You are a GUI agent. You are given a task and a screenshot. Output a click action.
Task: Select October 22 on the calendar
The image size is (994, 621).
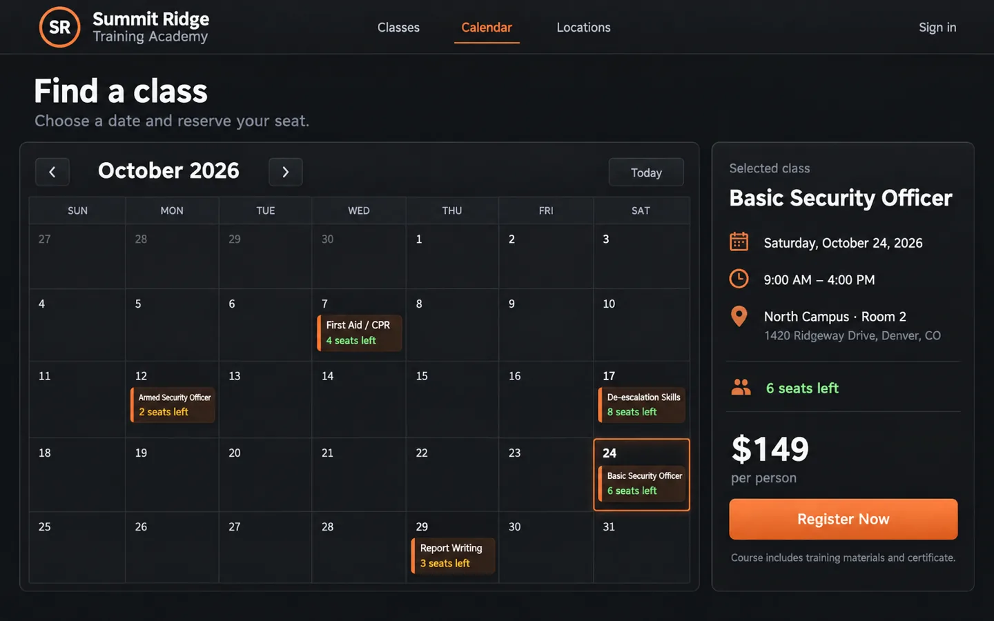pyautogui.click(x=452, y=475)
